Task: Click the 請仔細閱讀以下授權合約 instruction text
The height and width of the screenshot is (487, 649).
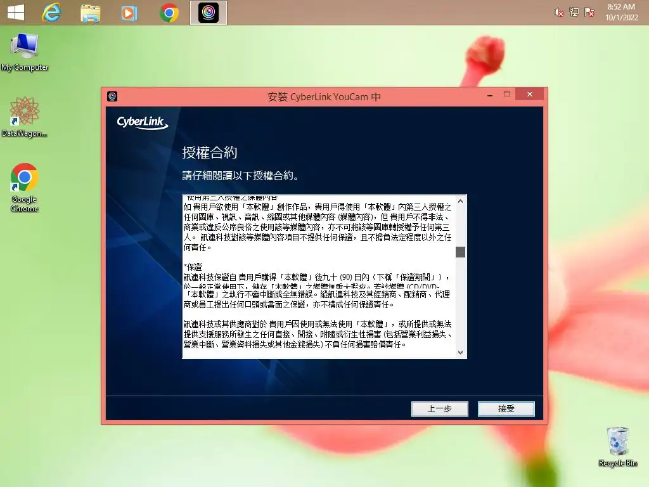Action: coord(240,176)
